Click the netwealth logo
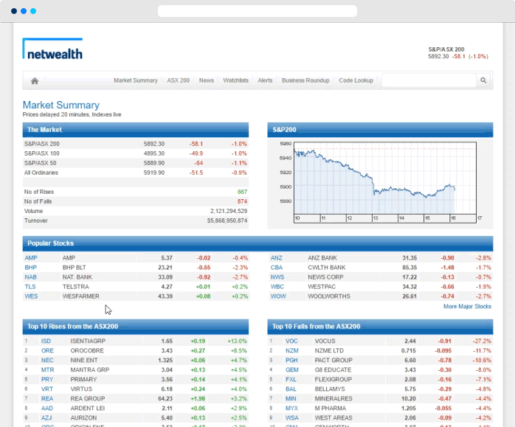The width and height of the screenshot is (515, 427). click(52, 49)
